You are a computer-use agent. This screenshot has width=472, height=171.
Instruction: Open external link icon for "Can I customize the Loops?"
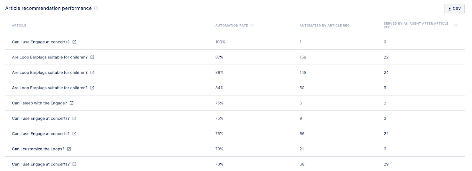point(69,149)
